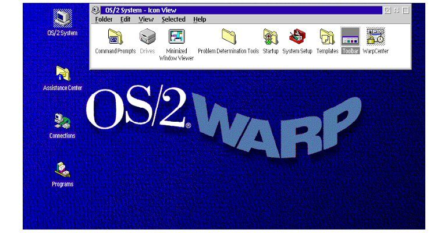Expand the View menu
This screenshot has height=233, width=448.
tap(146, 19)
